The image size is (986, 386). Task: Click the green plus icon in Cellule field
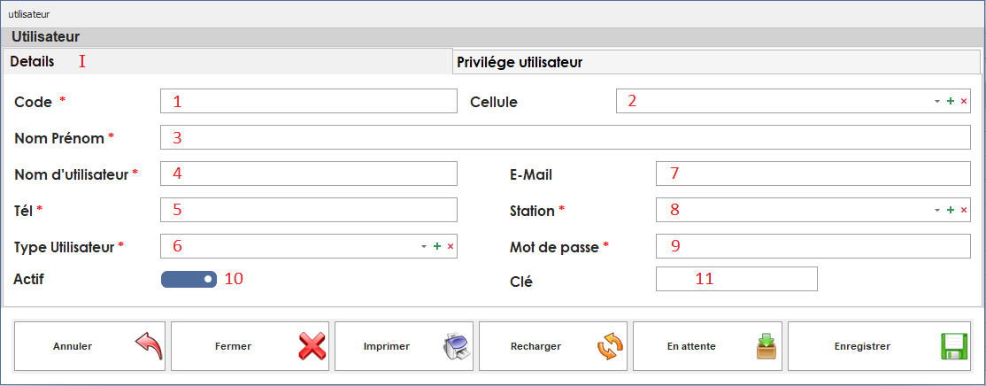point(951,102)
